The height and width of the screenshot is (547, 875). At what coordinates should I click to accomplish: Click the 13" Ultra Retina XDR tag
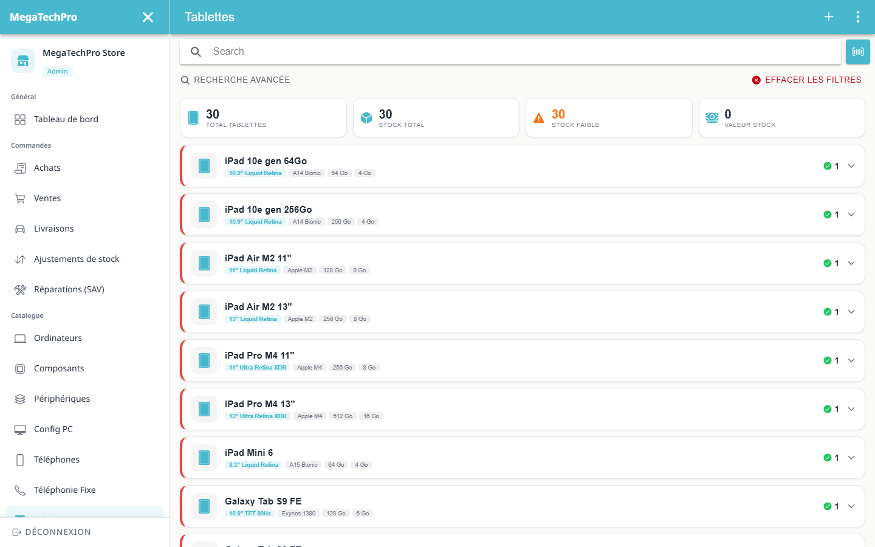pyautogui.click(x=258, y=416)
